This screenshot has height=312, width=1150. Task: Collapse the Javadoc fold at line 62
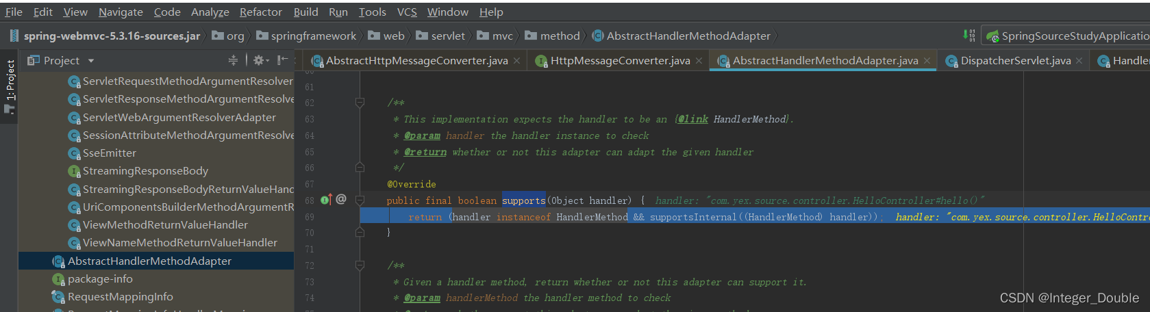[360, 103]
